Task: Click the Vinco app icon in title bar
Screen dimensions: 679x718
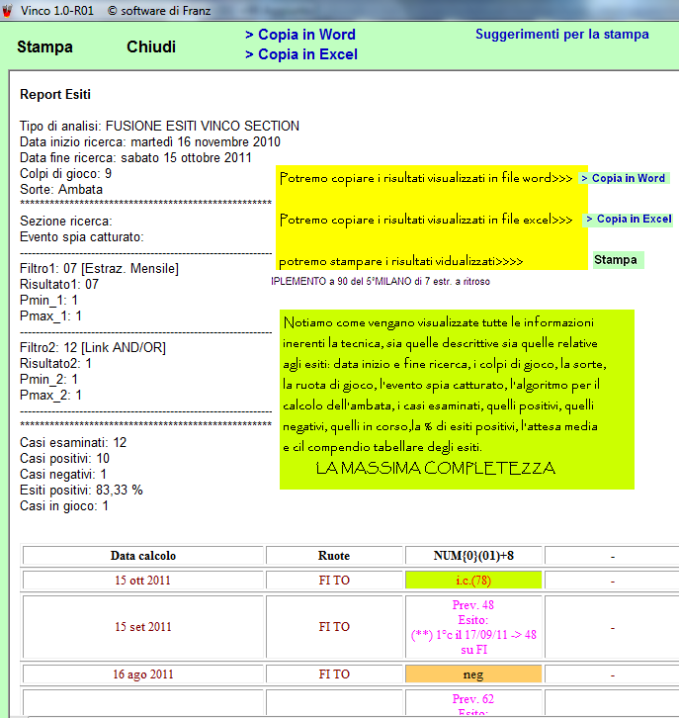Action: [6, 10]
